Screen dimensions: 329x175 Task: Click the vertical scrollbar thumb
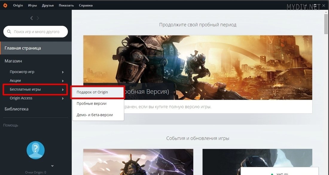(x=326, y=24)
